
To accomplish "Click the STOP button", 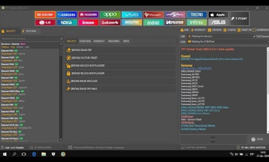I will tap(257, 139).
